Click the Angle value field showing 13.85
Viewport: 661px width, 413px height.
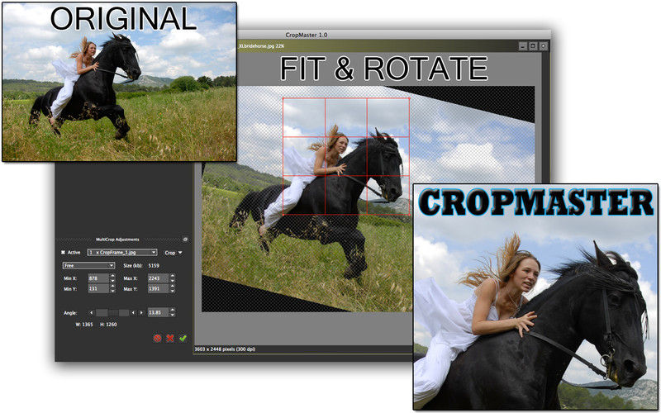(x=158, y=313)
